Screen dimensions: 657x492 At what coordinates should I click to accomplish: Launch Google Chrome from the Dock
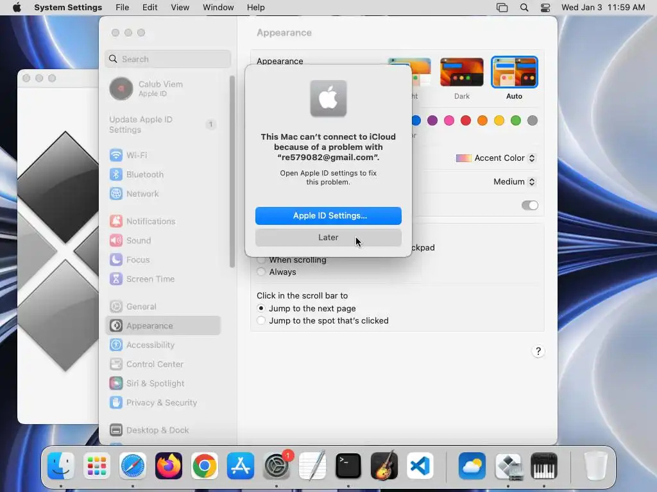pos(205,466)
